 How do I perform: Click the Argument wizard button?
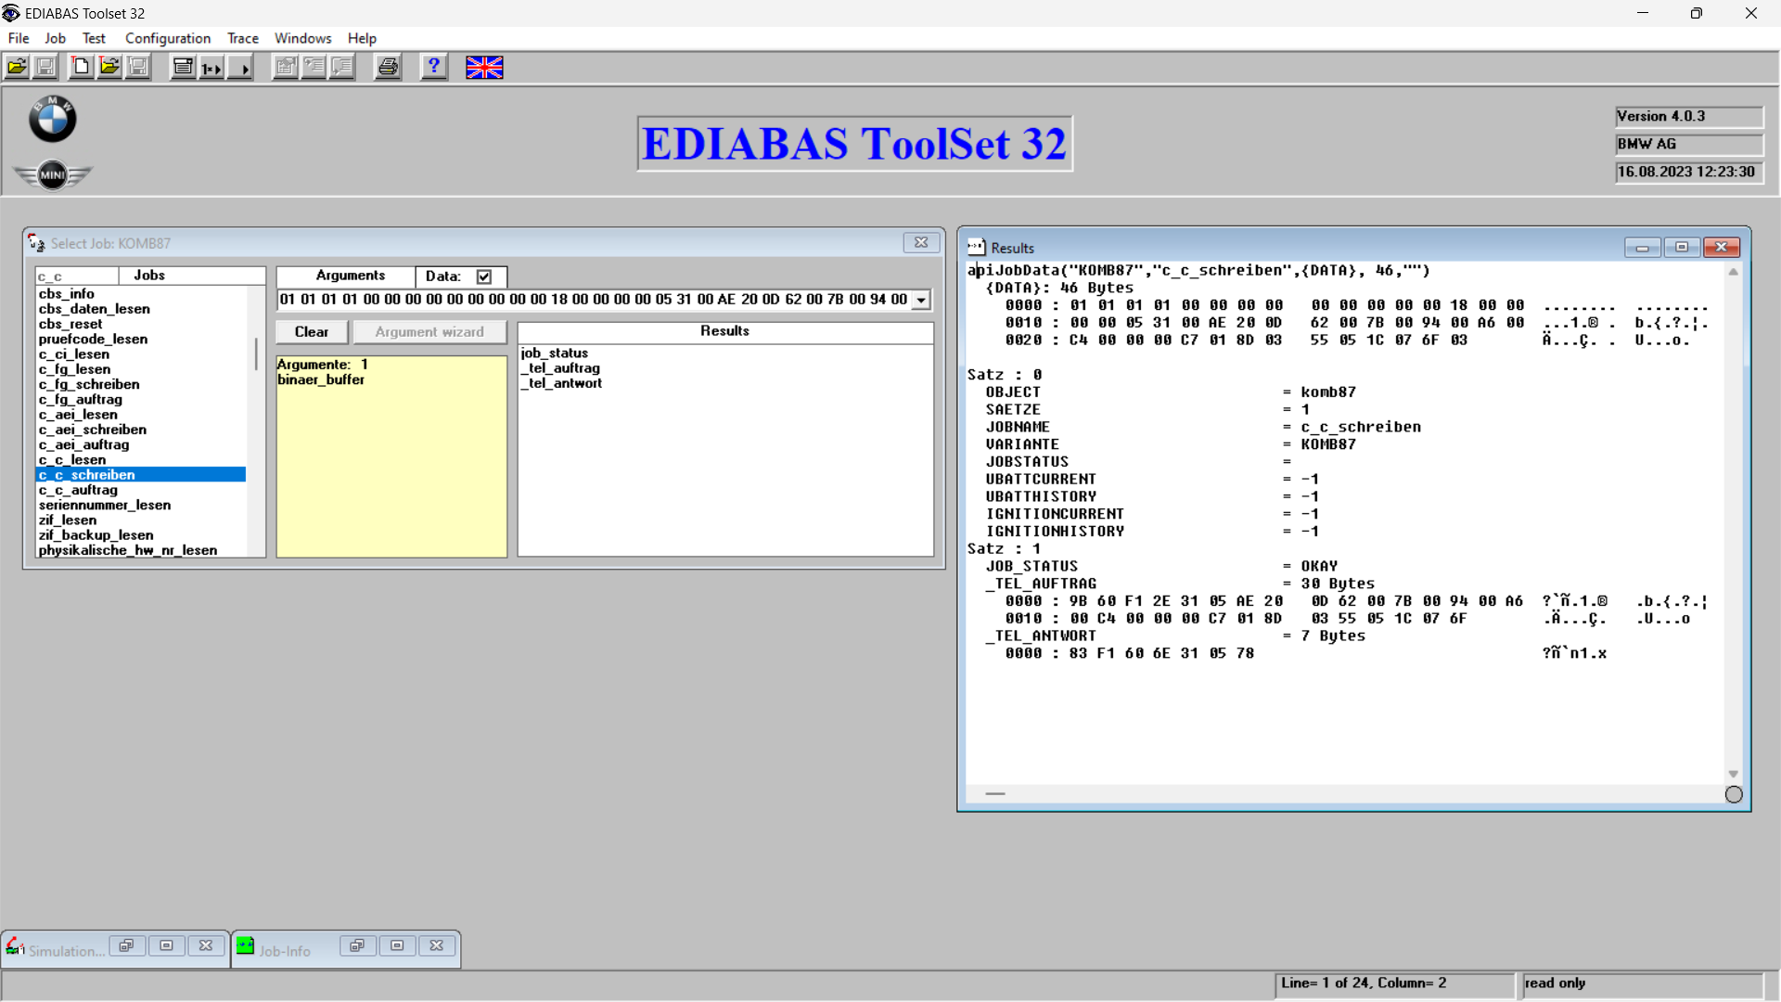pyautogui.click(x=429, y=332)
